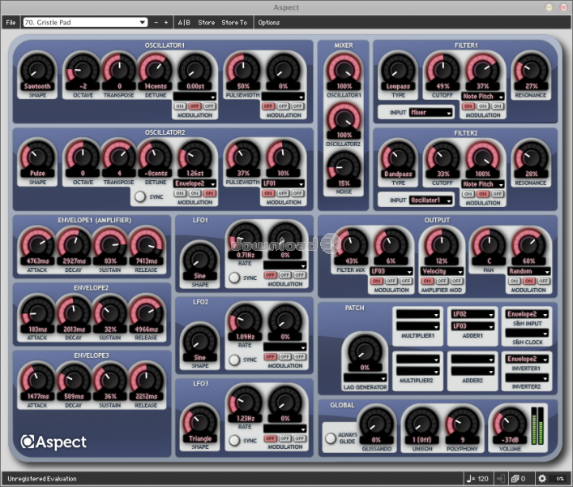Toggle lit ON button under Amplifier Mod Velocity
This screenshot has width=573, height=487.
[427, 281]
